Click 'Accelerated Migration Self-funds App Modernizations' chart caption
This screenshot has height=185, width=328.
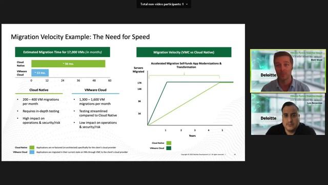tap(186, 65)
